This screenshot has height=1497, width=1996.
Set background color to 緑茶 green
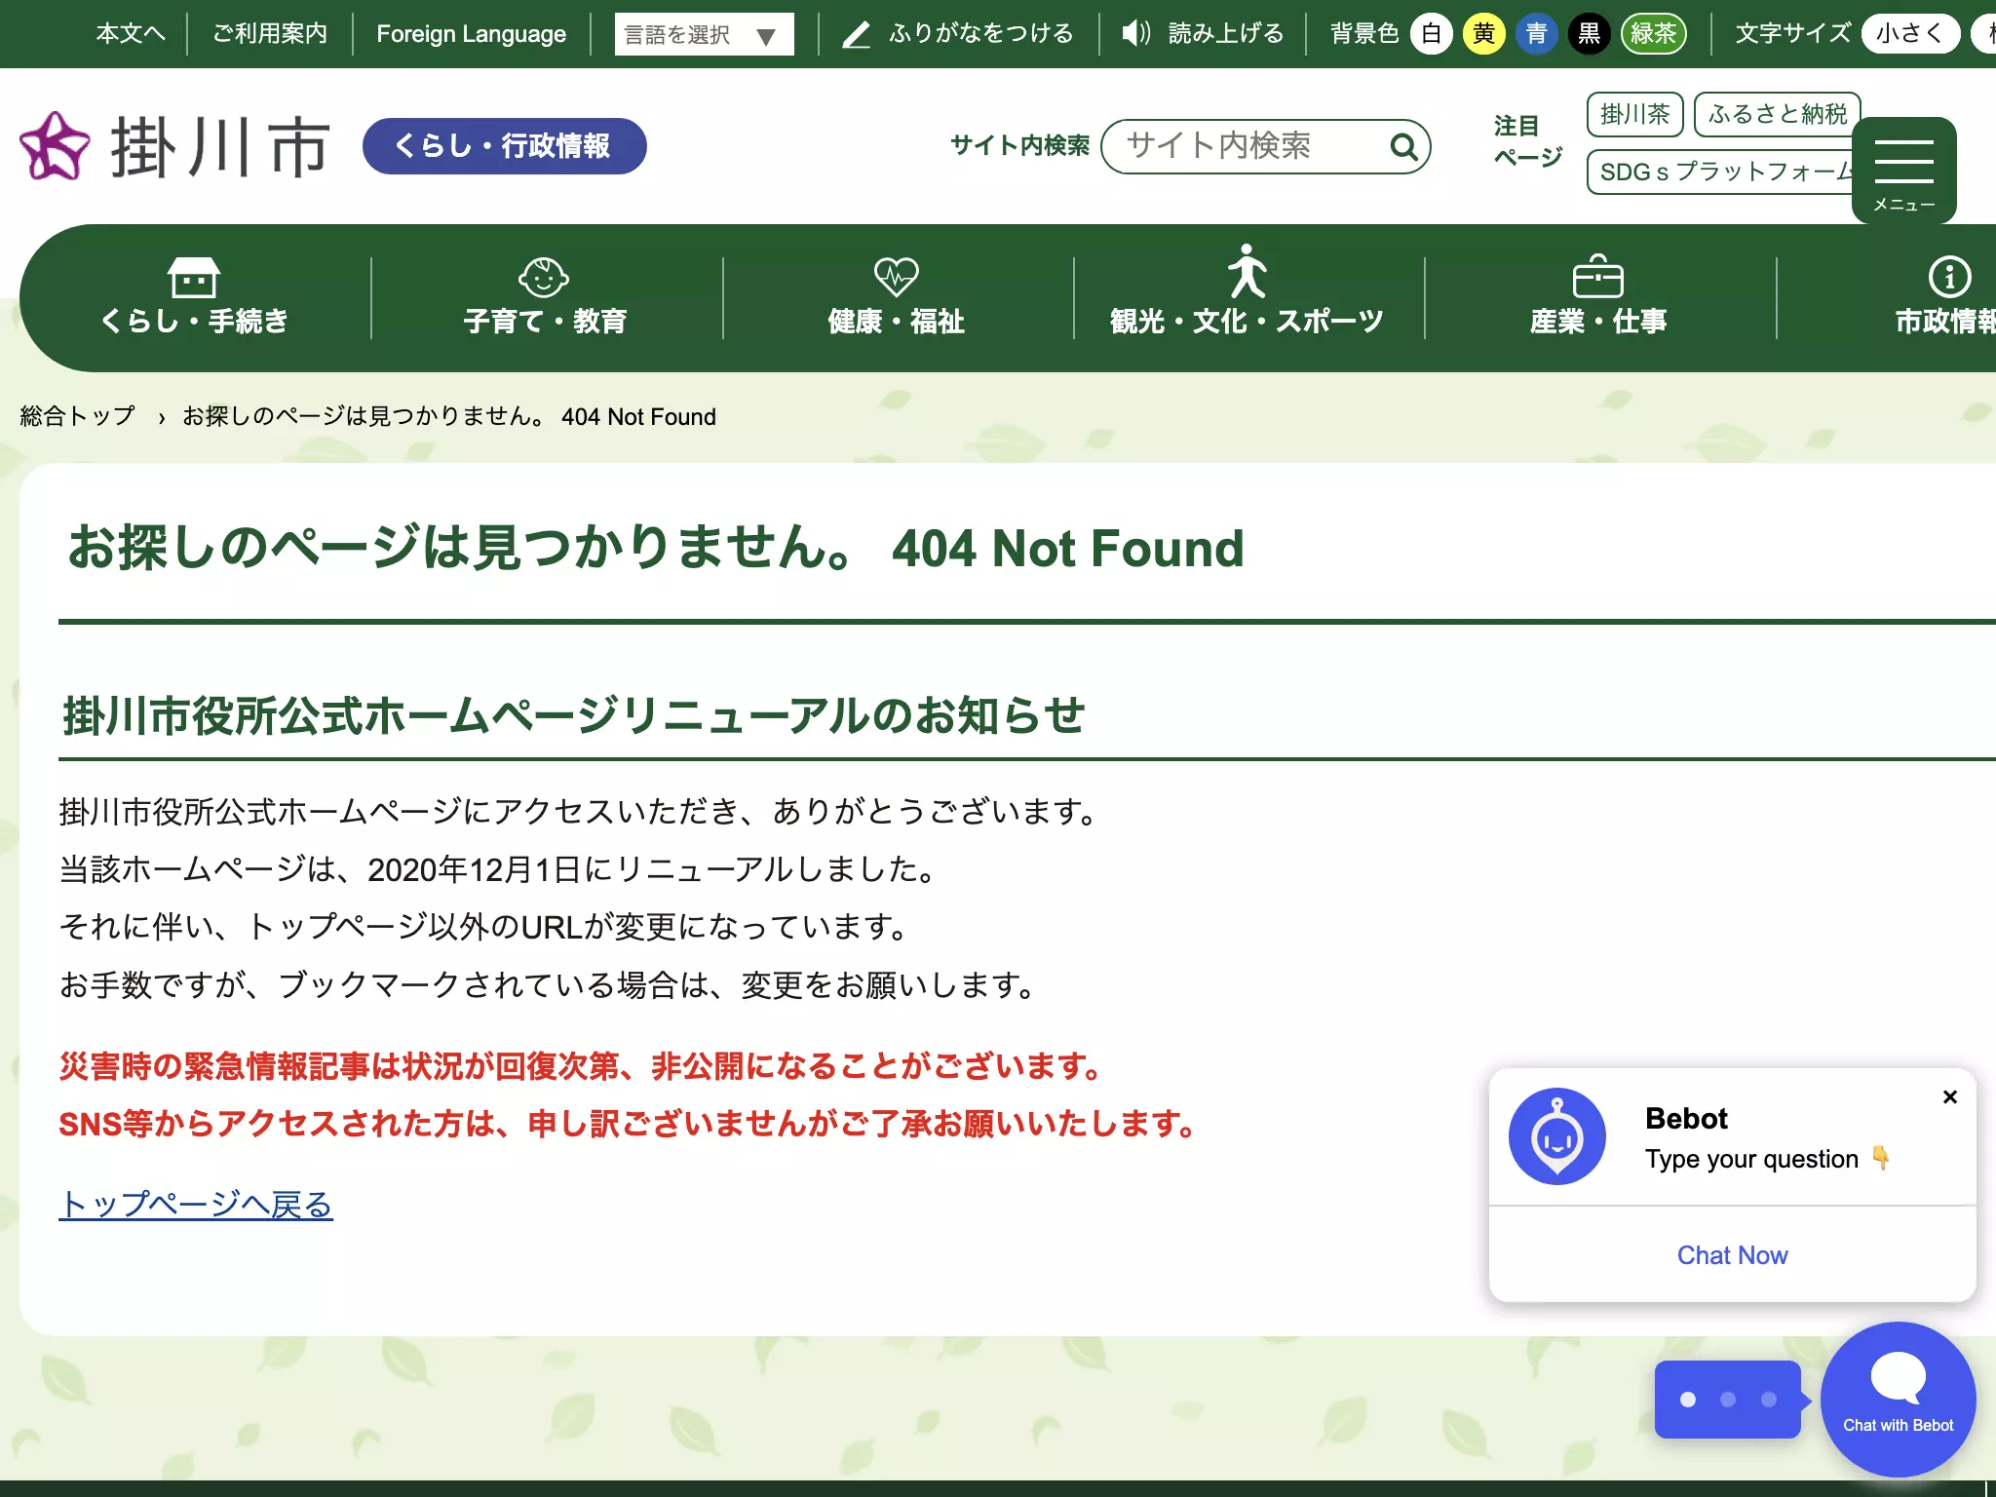1654,34
